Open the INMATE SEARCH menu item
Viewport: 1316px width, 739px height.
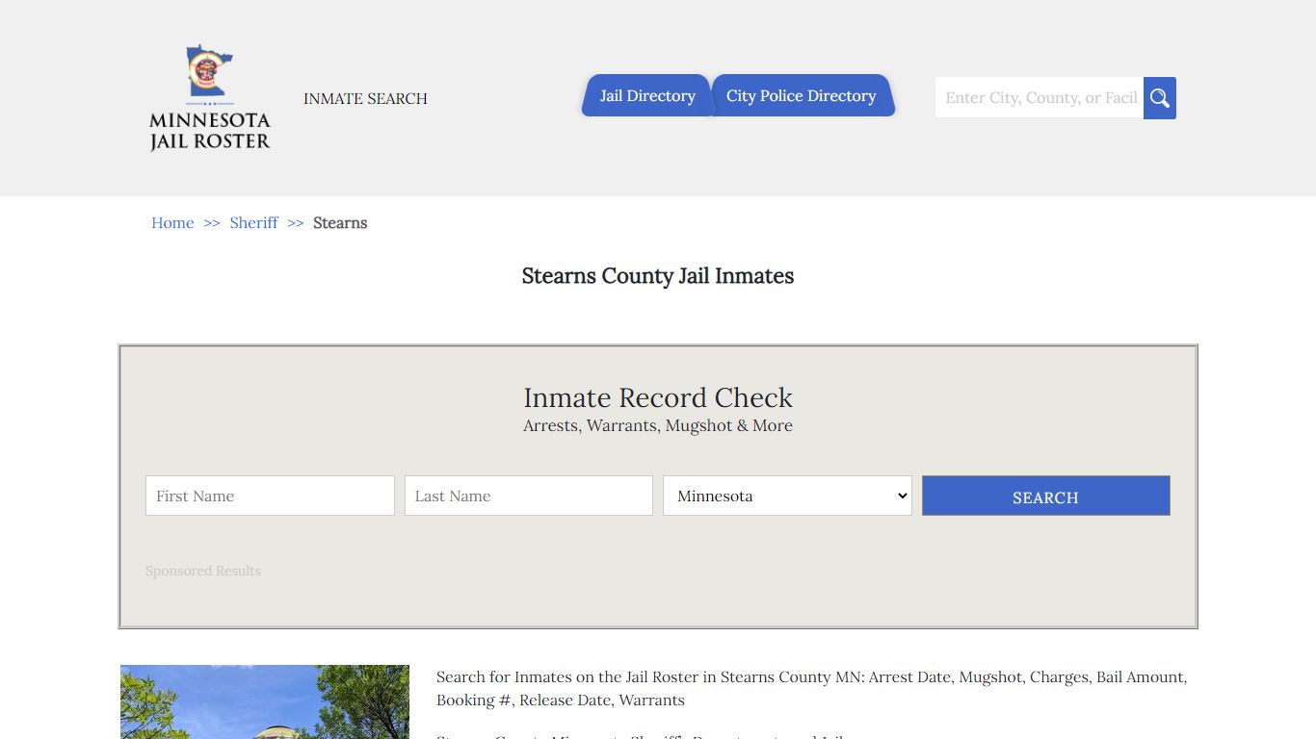(365, 98)
